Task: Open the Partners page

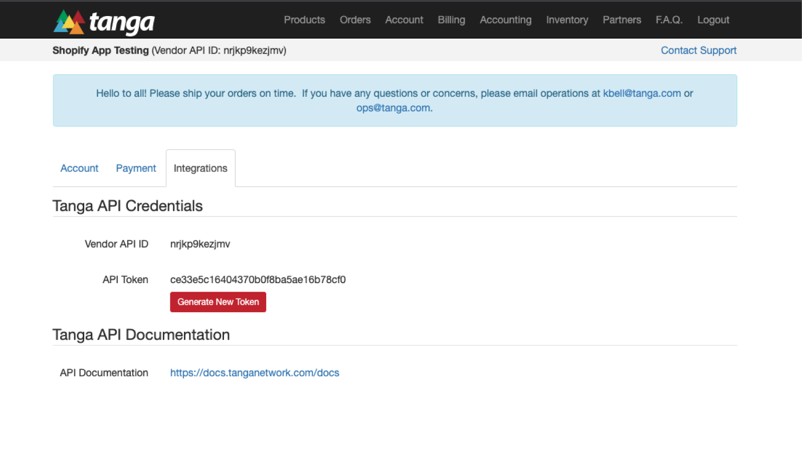Action: (x=622, y=20)
